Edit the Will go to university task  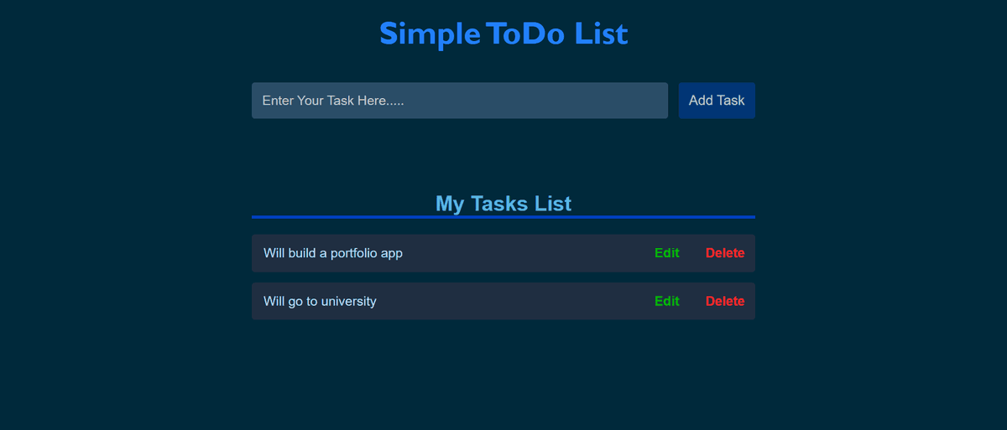click(667, 301)
